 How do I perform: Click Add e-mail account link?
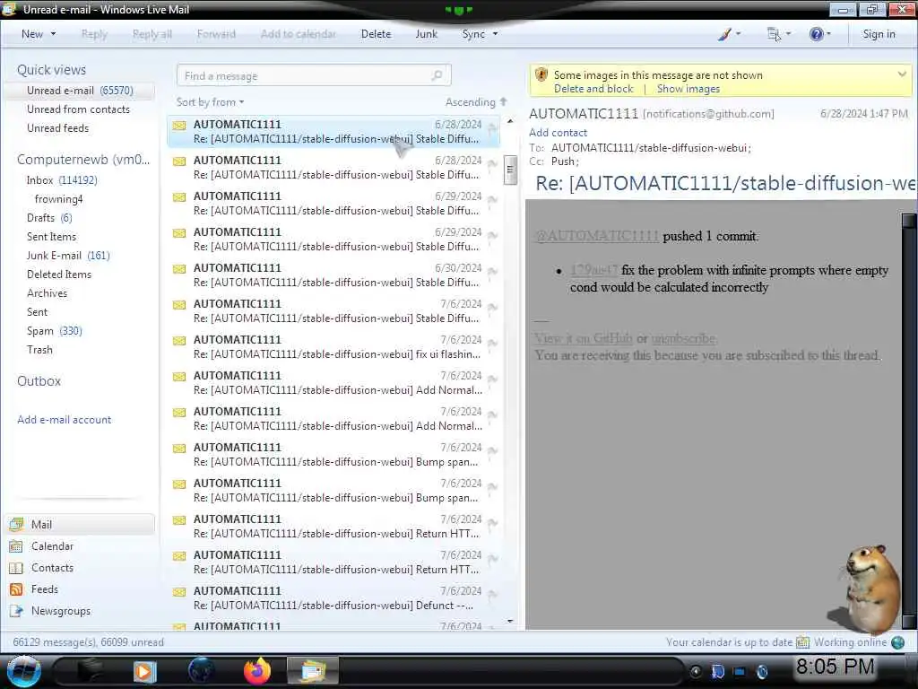[64, 420]
